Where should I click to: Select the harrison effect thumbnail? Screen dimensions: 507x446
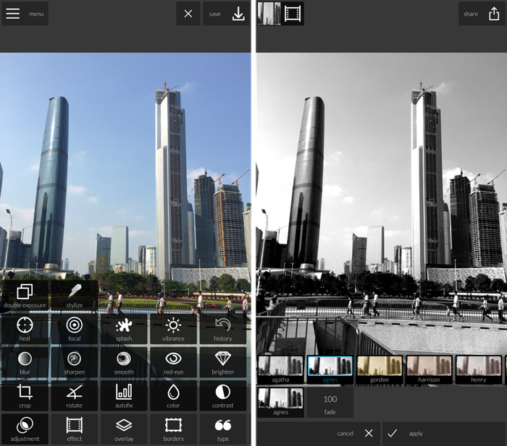[x=429, y=369]
